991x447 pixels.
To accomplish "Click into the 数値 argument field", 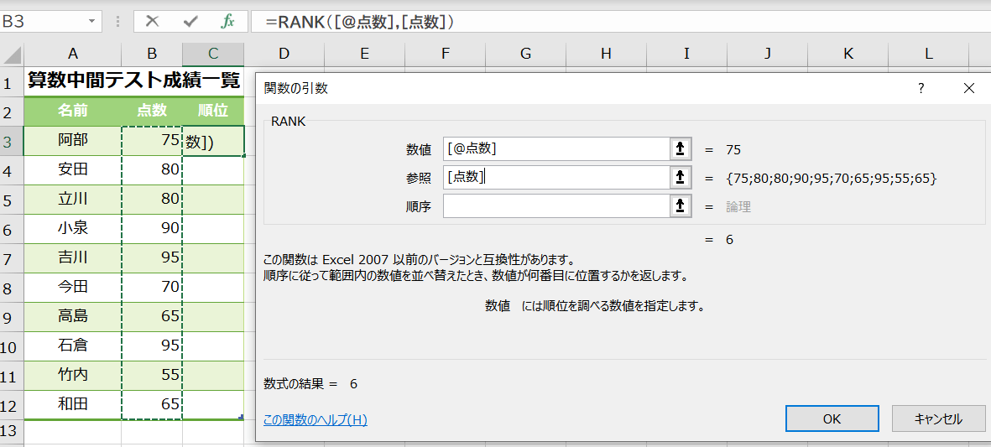I will [x=555, y=149].
